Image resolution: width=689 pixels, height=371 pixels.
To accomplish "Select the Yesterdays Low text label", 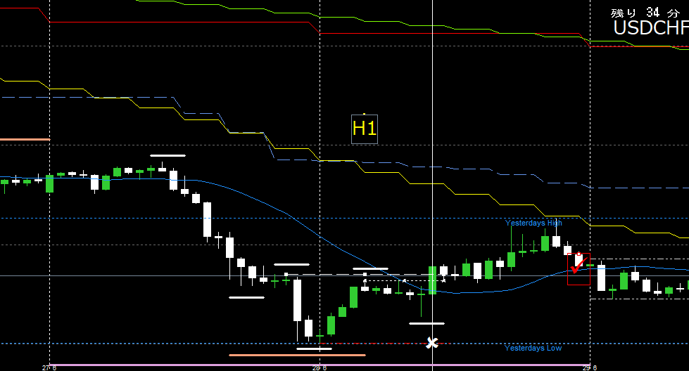I will tap(533, 348).
